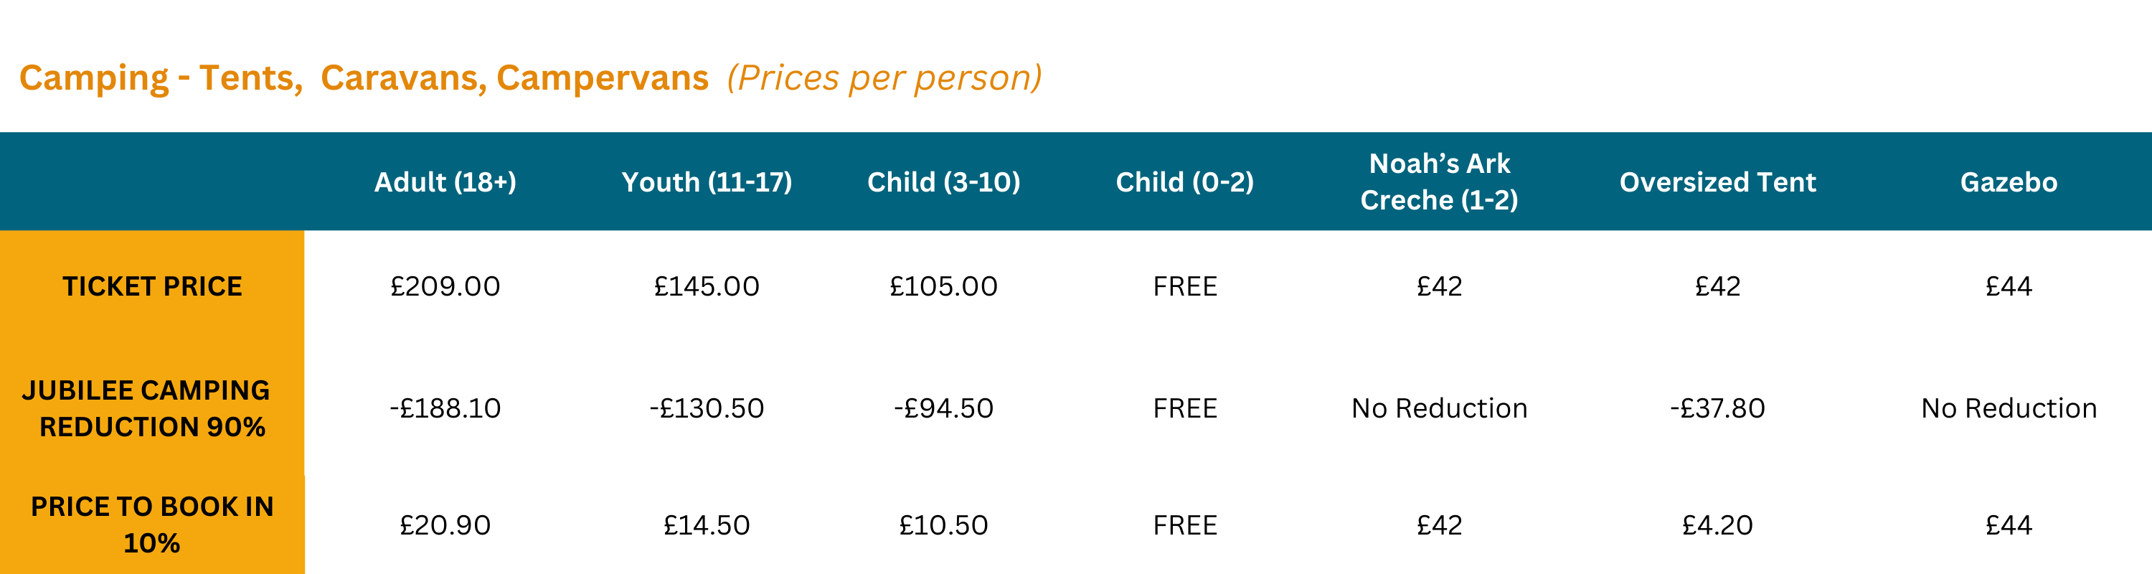Select Price To Book In 10% label
Image resolution: width=2152 pixels, height=574 pixels.
pyautogui.click(x=152, y=524)
